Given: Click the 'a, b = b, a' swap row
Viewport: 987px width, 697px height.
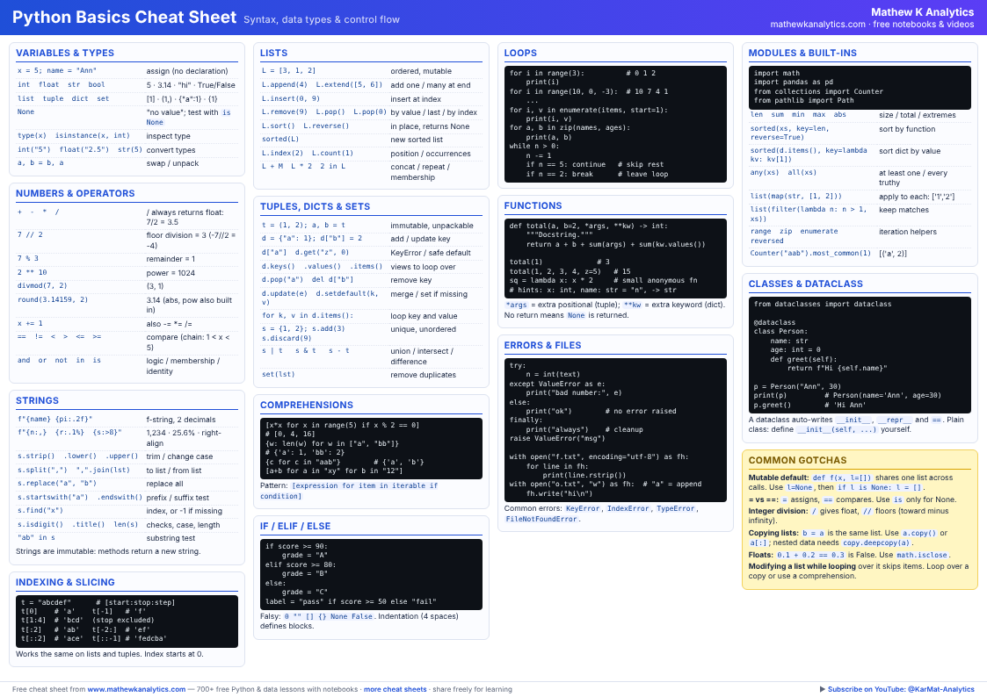Looking at the screenshot, I should 127,163.
